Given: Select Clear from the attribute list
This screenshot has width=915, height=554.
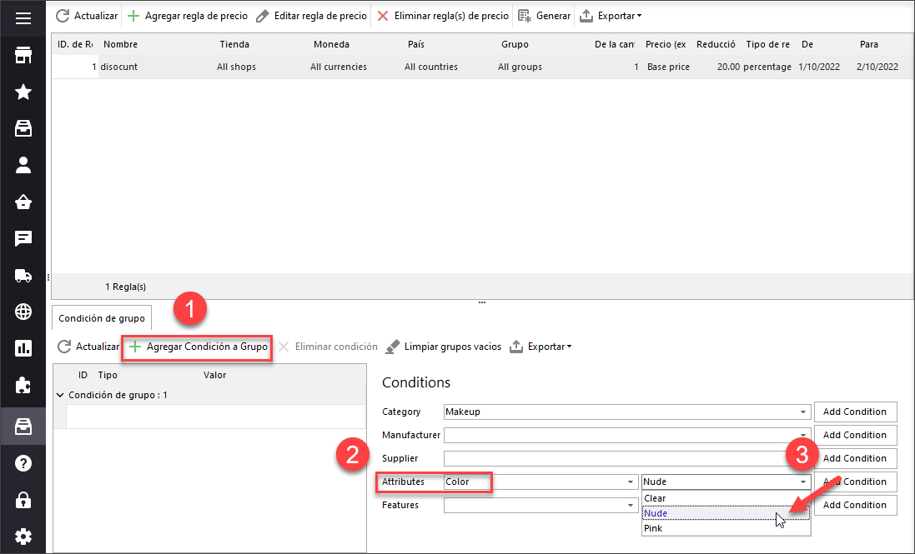Looking at the screenshot, I should click(x=726, y=498).
